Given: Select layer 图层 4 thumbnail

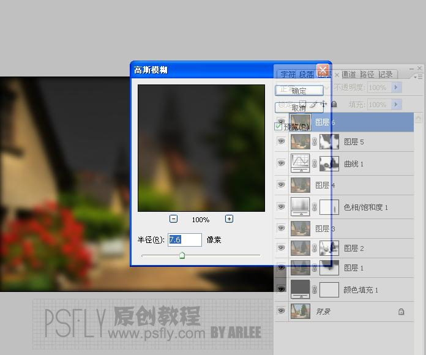Looking at the screenshot, I should (300, 185).
